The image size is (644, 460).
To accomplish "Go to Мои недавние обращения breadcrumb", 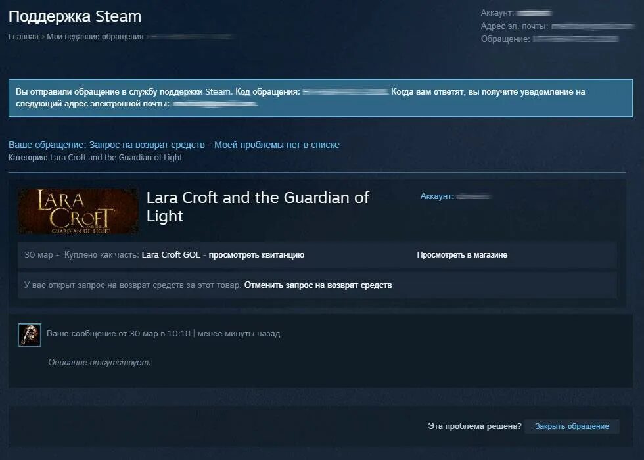I will (95, 37).
